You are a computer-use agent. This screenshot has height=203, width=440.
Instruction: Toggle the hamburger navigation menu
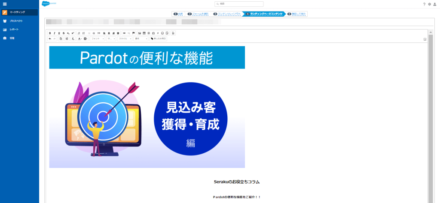[x=4, y=4]
